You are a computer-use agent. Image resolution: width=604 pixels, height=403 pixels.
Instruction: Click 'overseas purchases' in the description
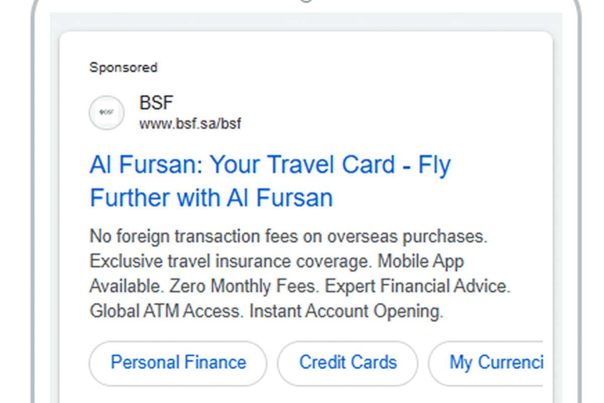(407, 237)
